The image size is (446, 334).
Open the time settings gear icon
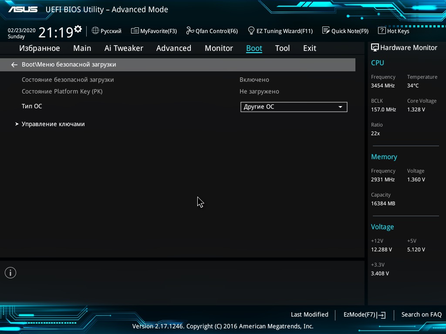tap(78, 29)
